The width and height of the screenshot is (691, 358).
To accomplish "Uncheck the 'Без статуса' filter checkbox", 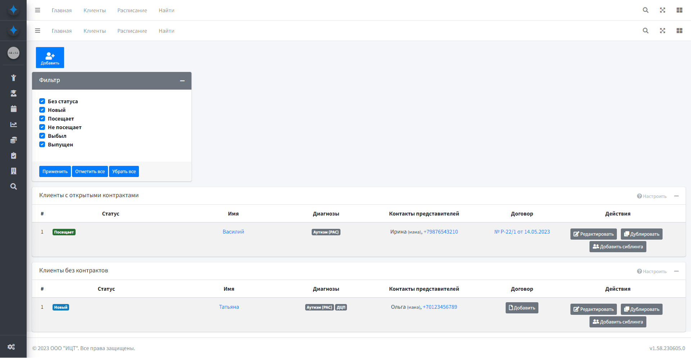I will (42, 101).
